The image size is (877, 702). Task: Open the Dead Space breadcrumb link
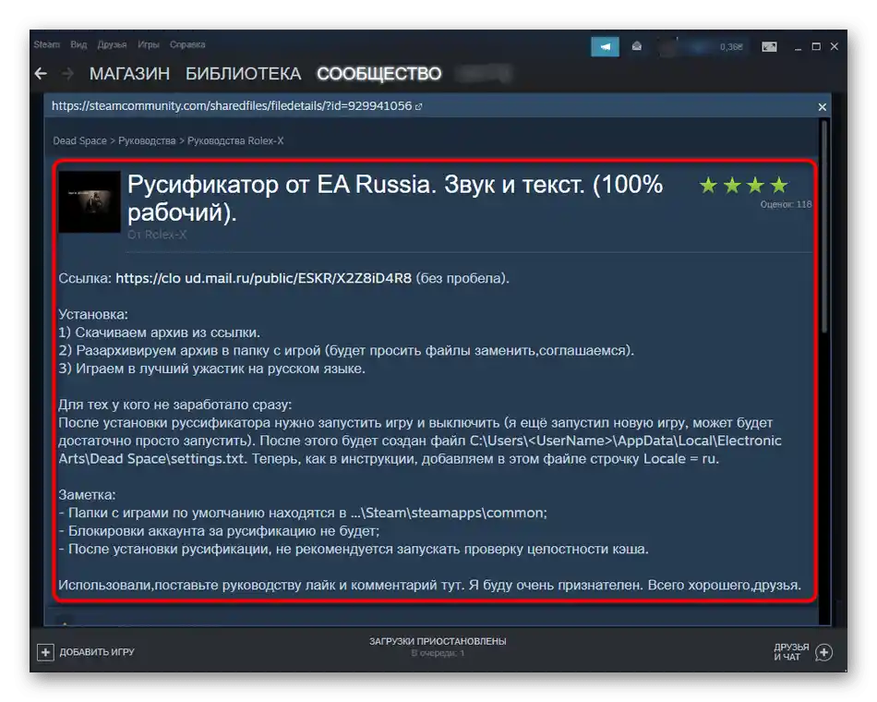[79, 140]
